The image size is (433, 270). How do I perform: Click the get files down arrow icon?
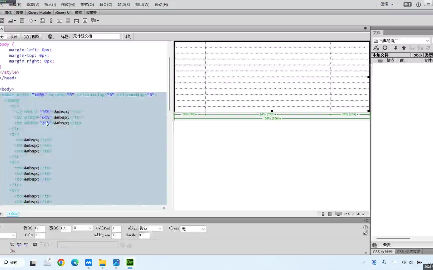click(x=396, y=48)
